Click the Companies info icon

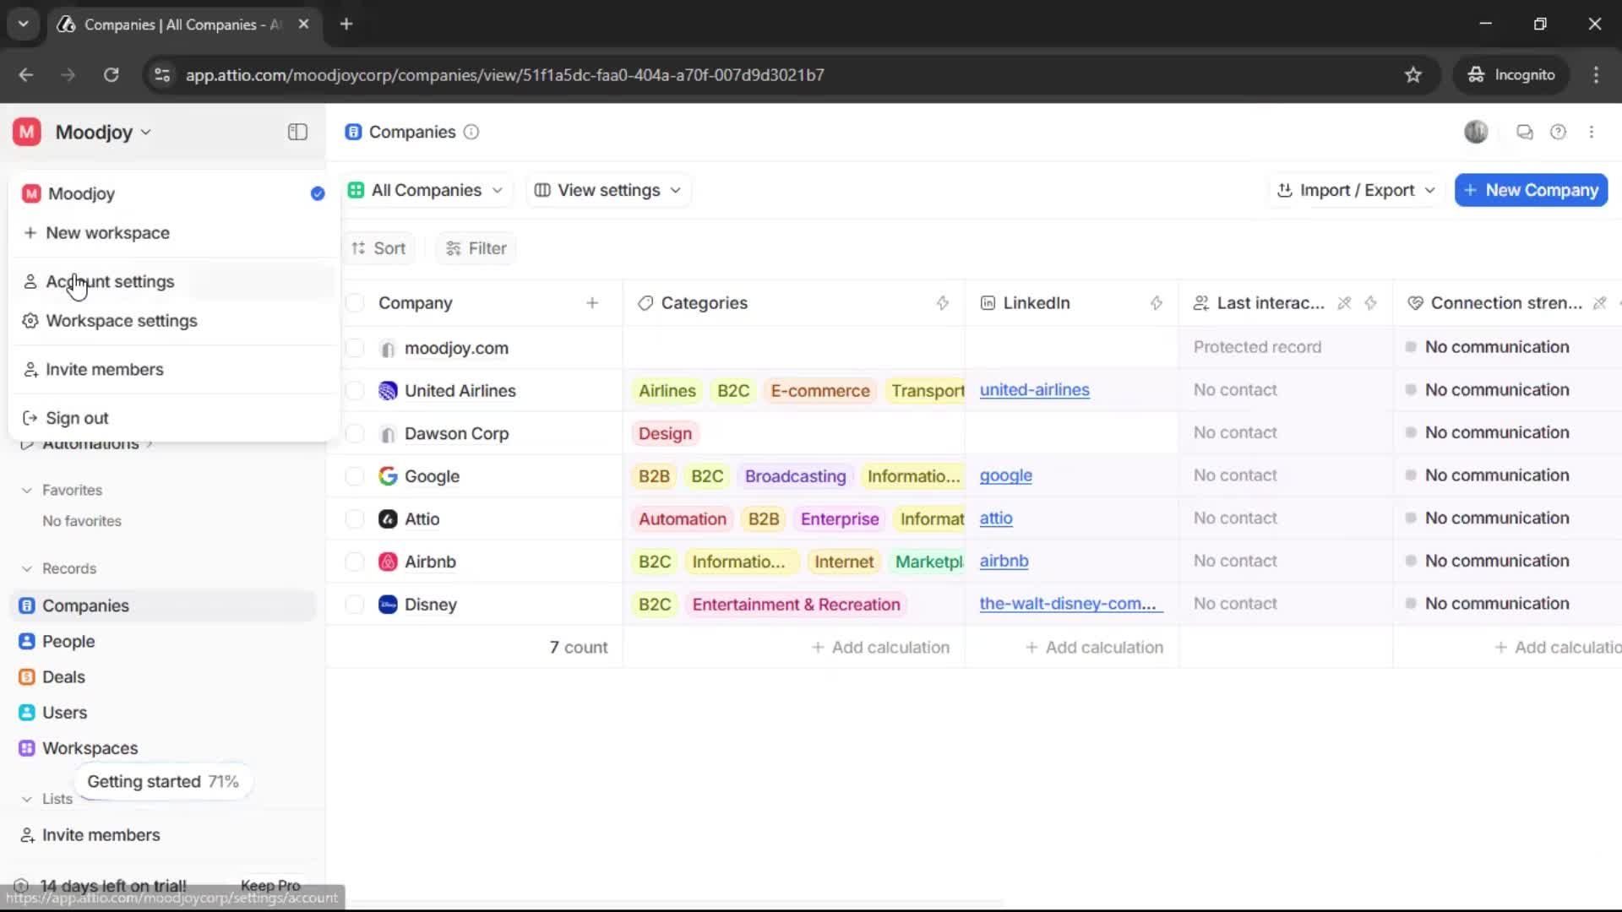(471, 132)
